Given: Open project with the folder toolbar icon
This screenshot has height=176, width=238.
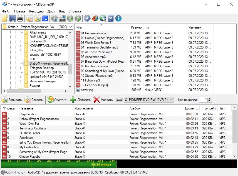Looking at the screenshot, I should (4, 19).
